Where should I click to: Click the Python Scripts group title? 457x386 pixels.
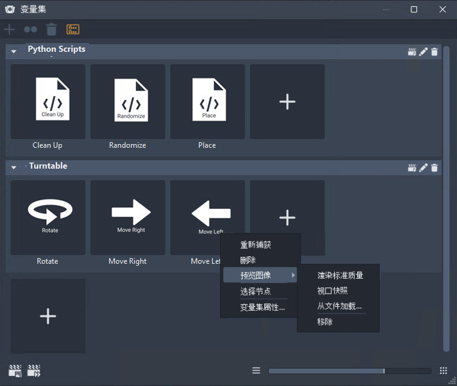pos(57,49)
